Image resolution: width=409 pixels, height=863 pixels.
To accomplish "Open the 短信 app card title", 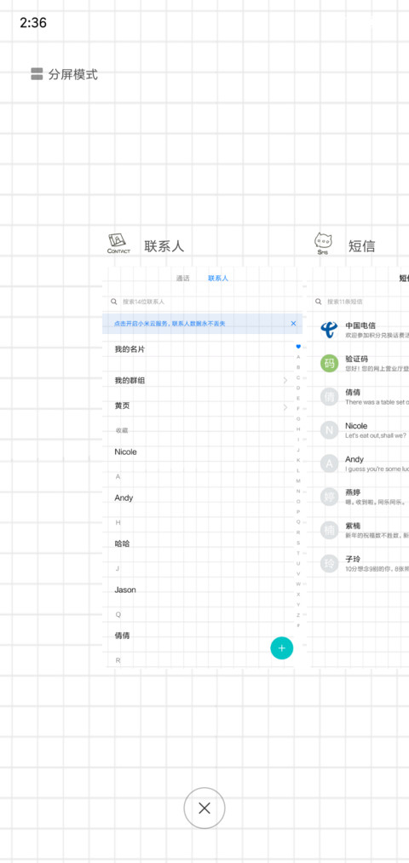I will pos(361,246).
